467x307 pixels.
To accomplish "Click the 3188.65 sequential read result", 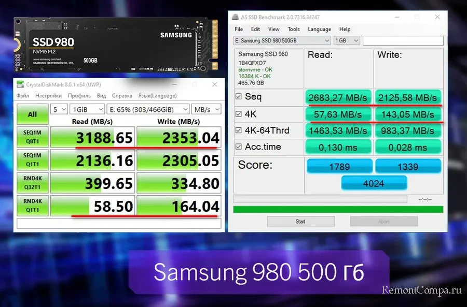I will click(x=93, y=137).
